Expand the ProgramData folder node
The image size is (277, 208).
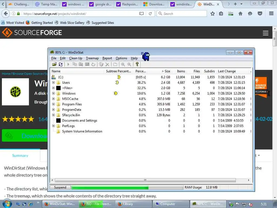click(x=53, y=110)
